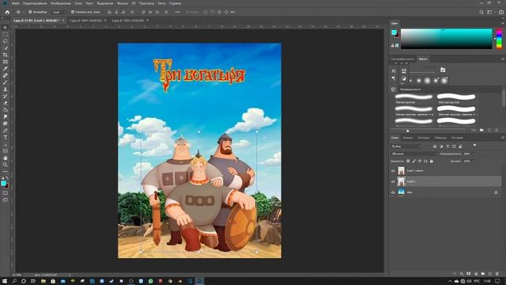Hide the Слой 1 копия layer

coord(393,171)
